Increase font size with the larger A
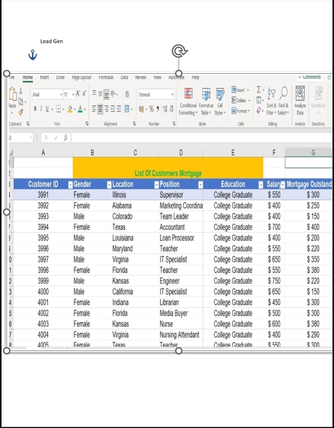Screen dimensions: 334x428 point(78,94)
